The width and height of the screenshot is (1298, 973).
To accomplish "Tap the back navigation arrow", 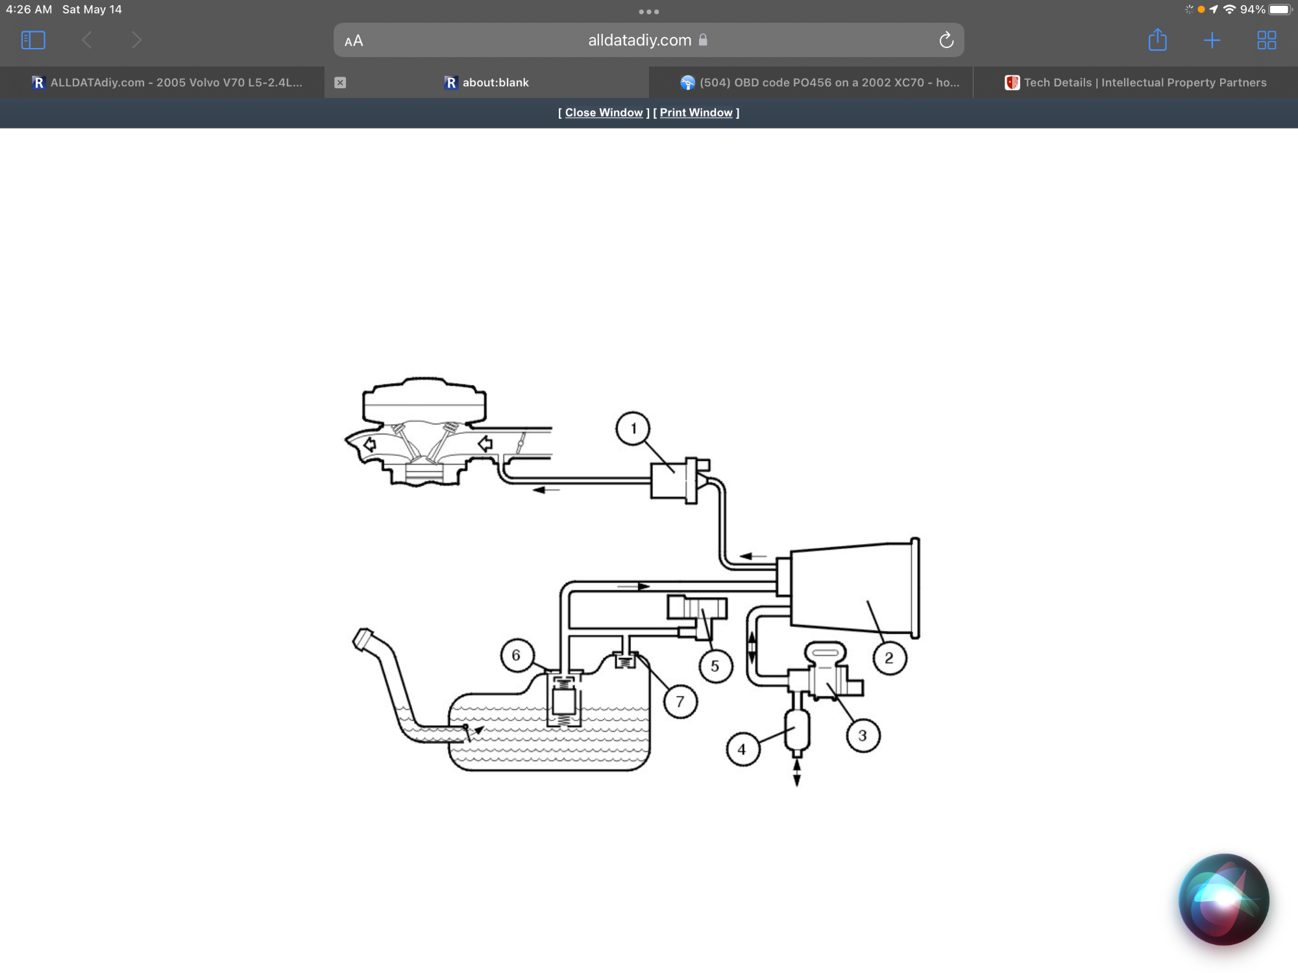I will coord(87,40).
